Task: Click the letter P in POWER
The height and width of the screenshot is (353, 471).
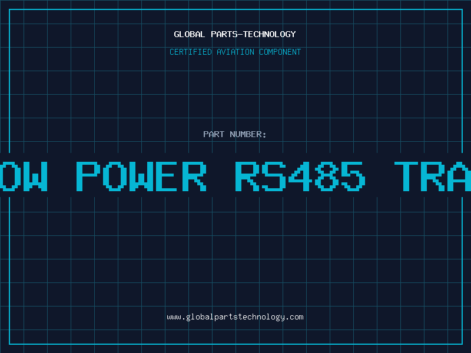Action: click(88, 176)
